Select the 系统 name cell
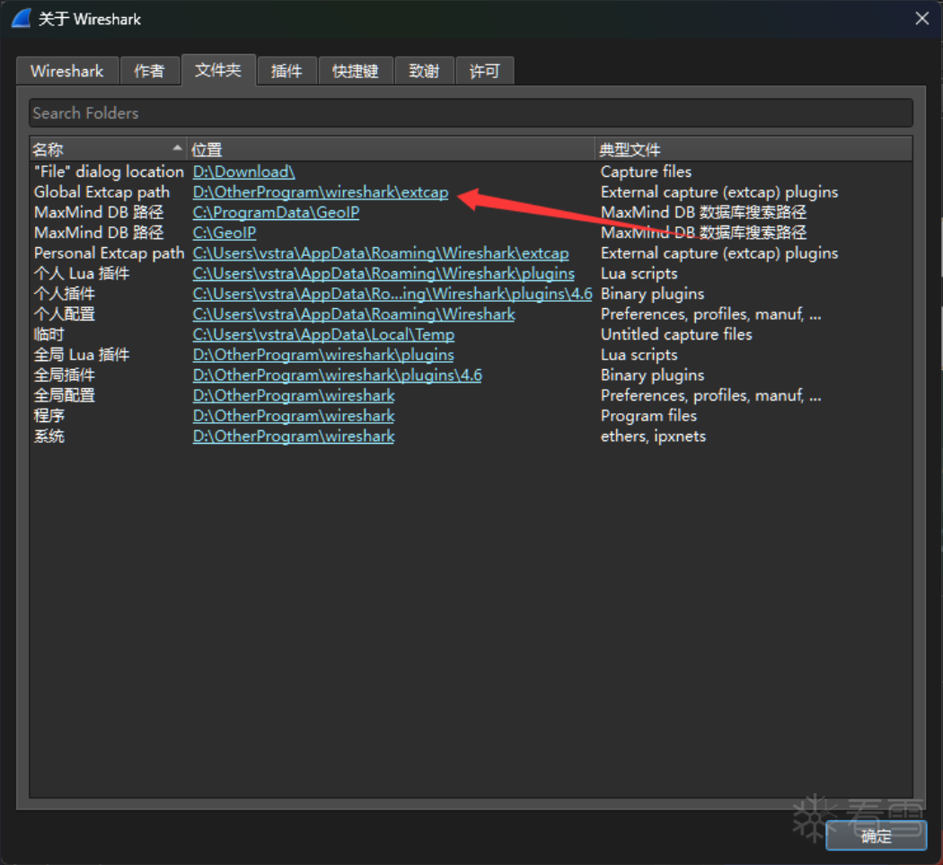 coord(48,437)
